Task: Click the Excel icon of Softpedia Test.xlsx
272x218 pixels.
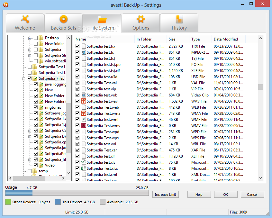Action: pos(84,168)
